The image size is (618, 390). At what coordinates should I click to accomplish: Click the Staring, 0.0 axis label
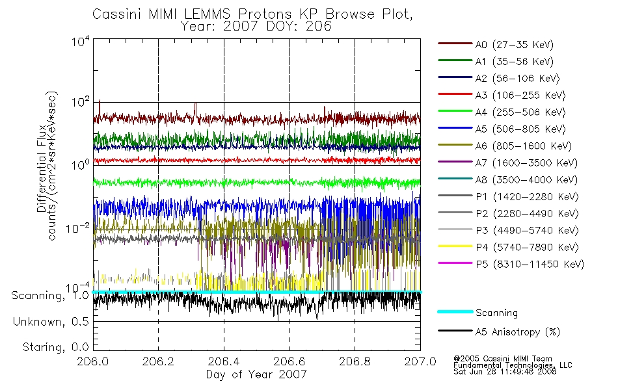click(x=55, y=347)
